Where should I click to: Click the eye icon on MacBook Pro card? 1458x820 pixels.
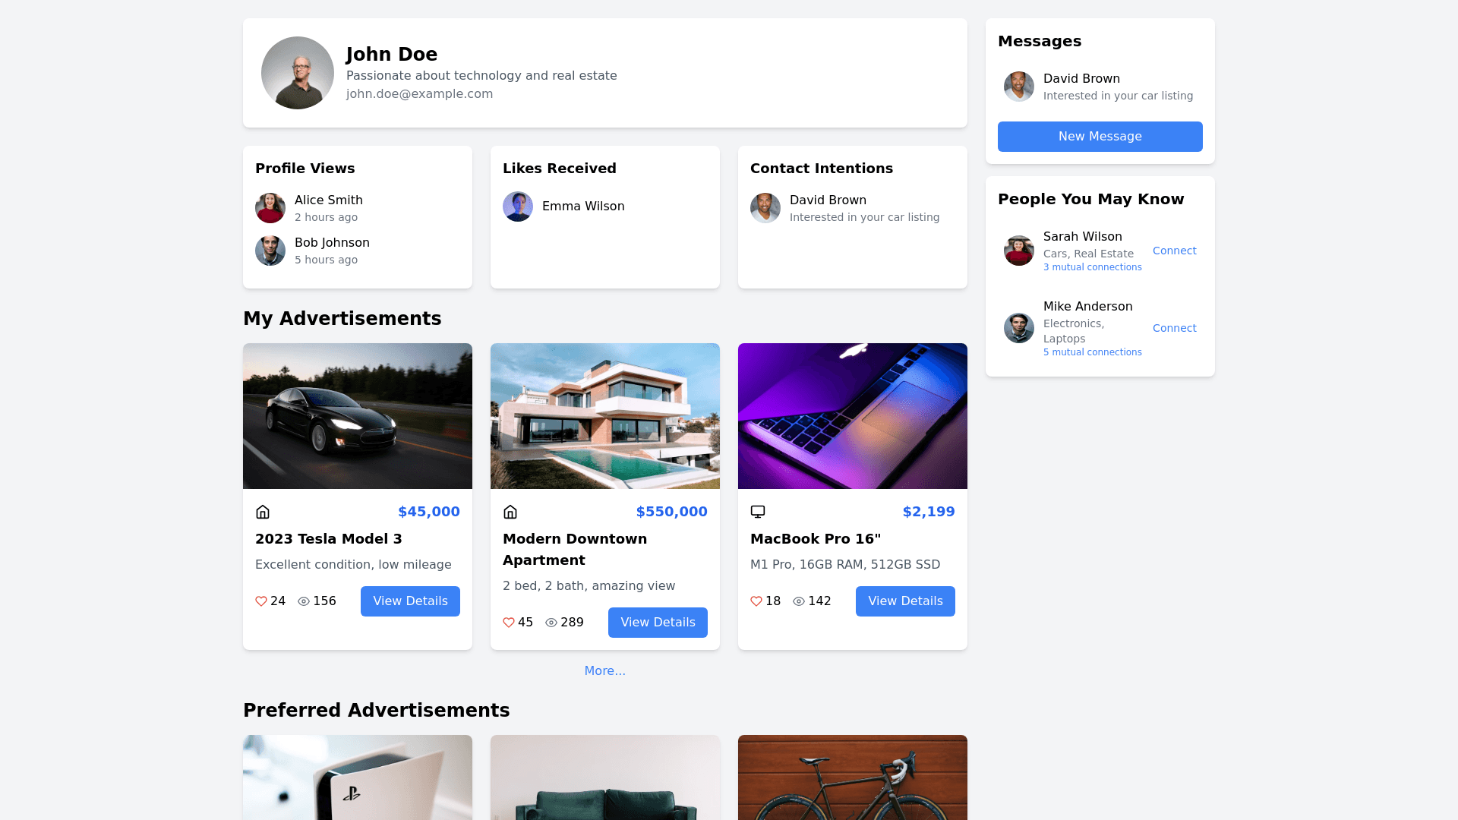[x=799, y=601]
